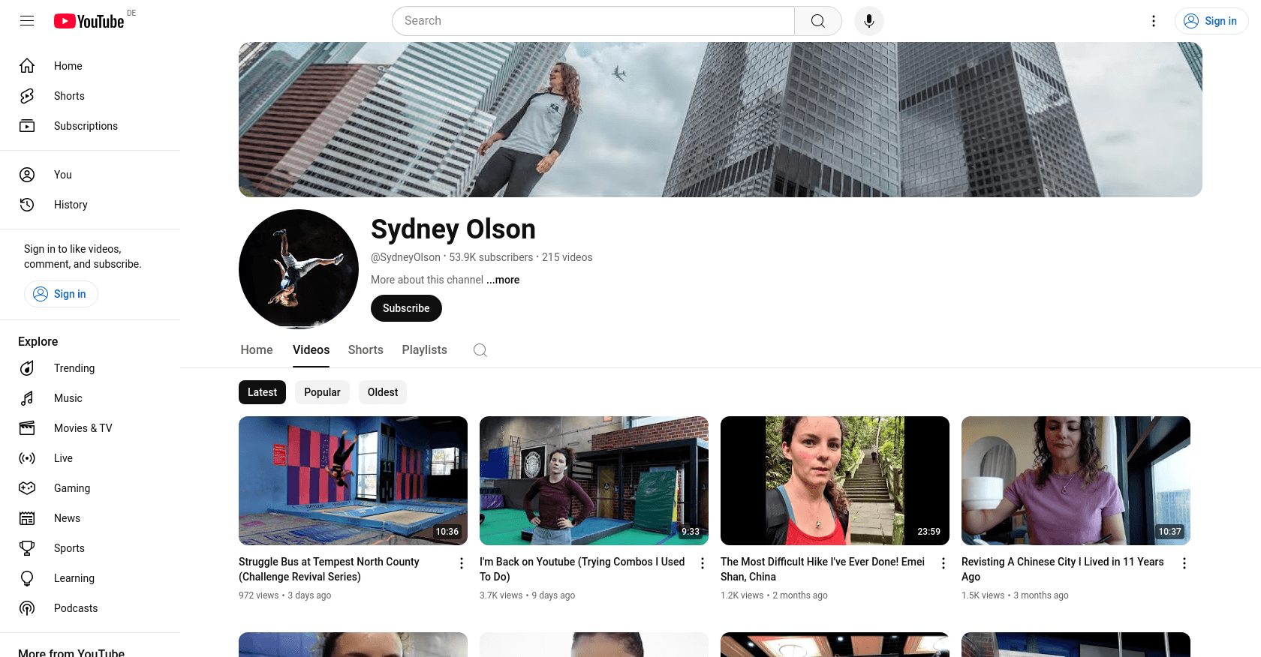Open options menu for Emei Shan hike video
This screenshot has width=1261, height=657.
[x=943, y=563]
